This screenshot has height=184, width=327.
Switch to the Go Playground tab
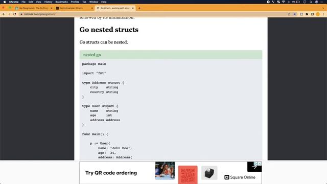[33, 8]
